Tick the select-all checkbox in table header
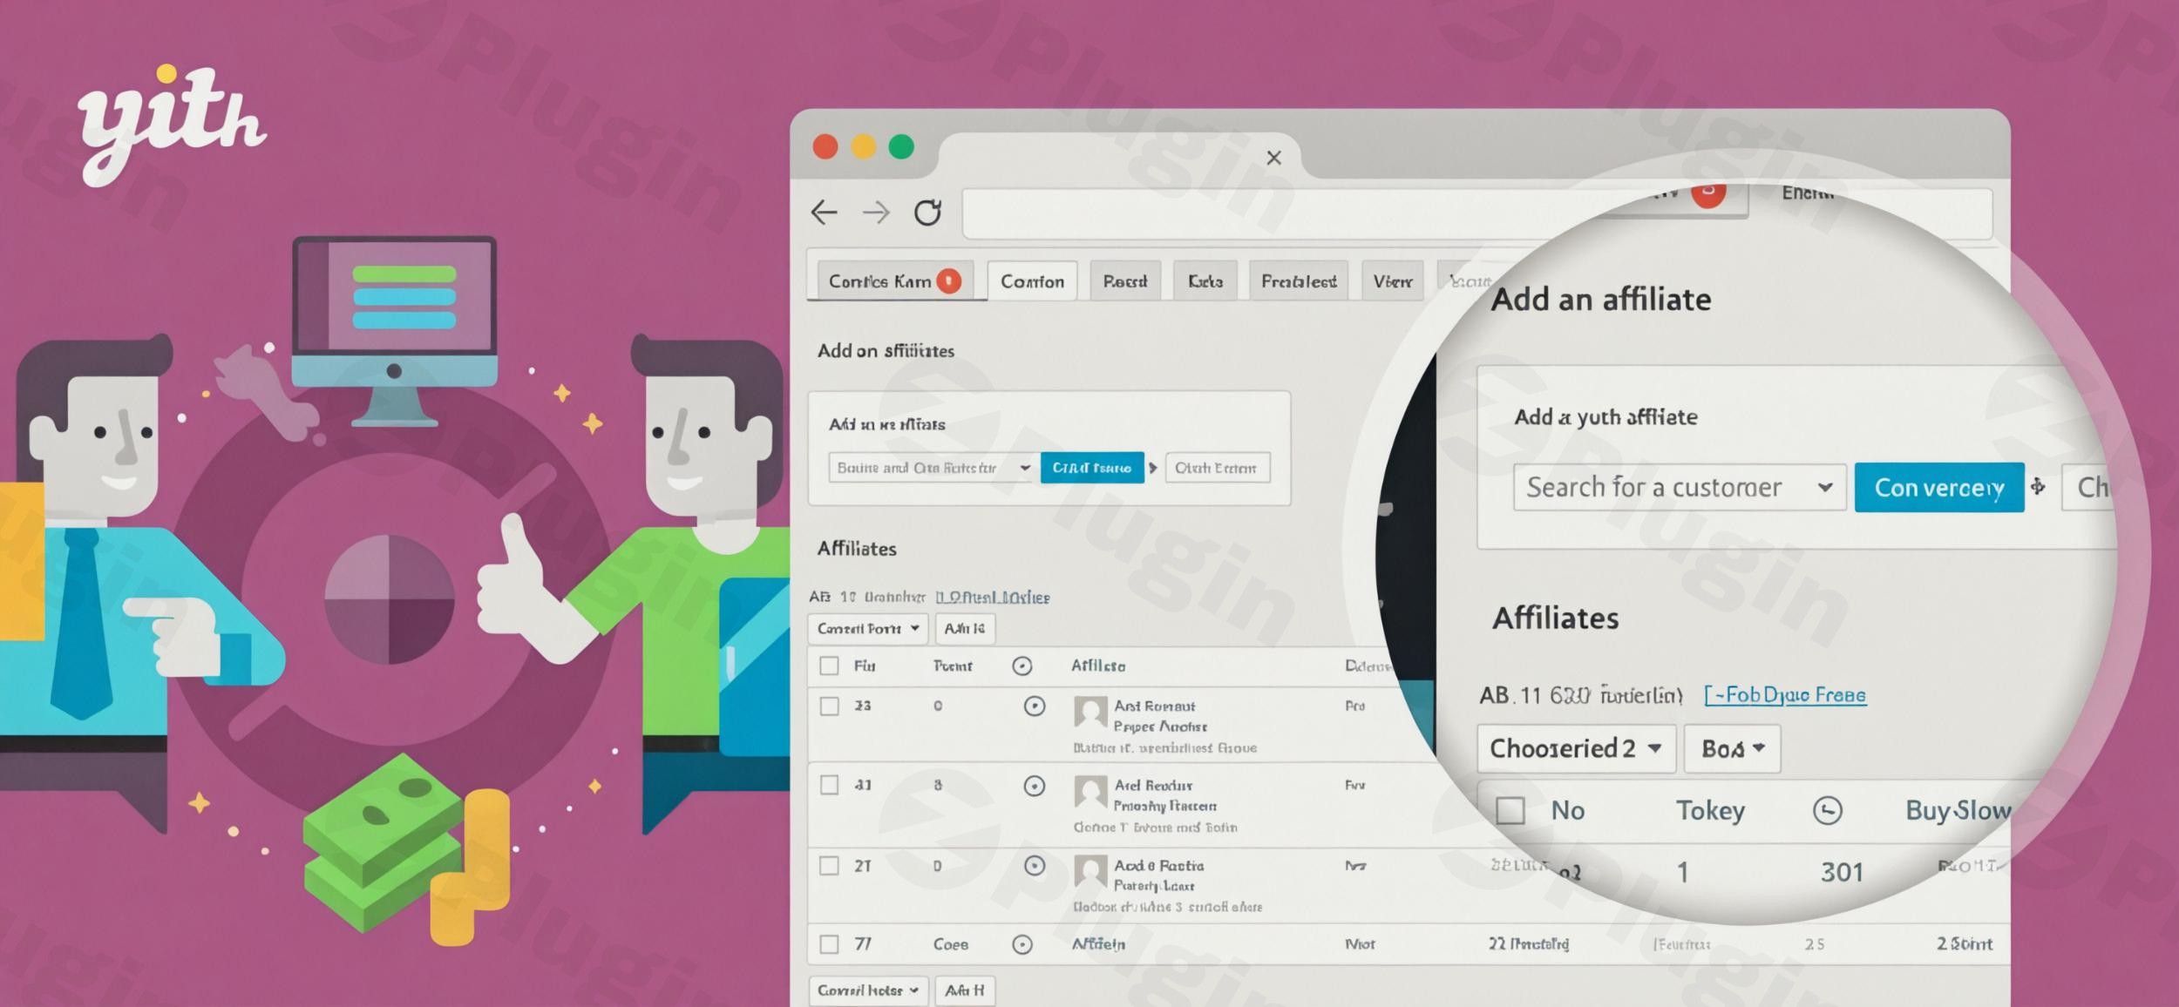 829,666
